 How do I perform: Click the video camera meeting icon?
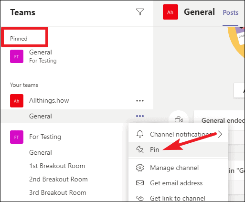click(x=179, y=120)
